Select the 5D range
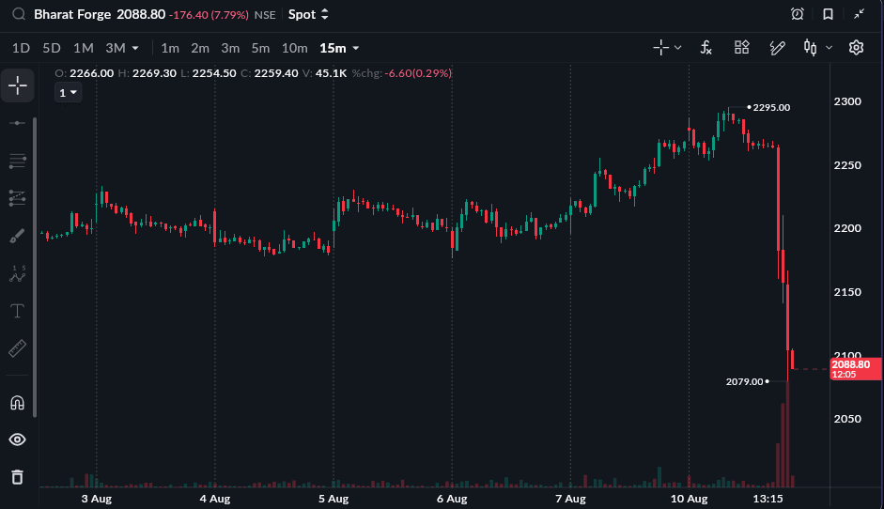The height and width of the screenshot is (509, 884). tap(52, 48)
